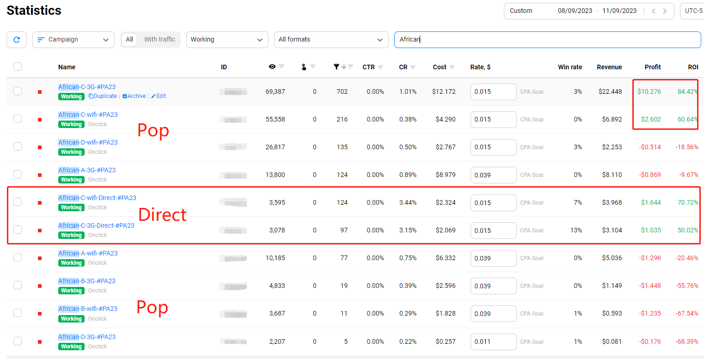Open the Working status dropdown
Image resolution: width=704 pixels, height=359 pixels.
(227, 40)
